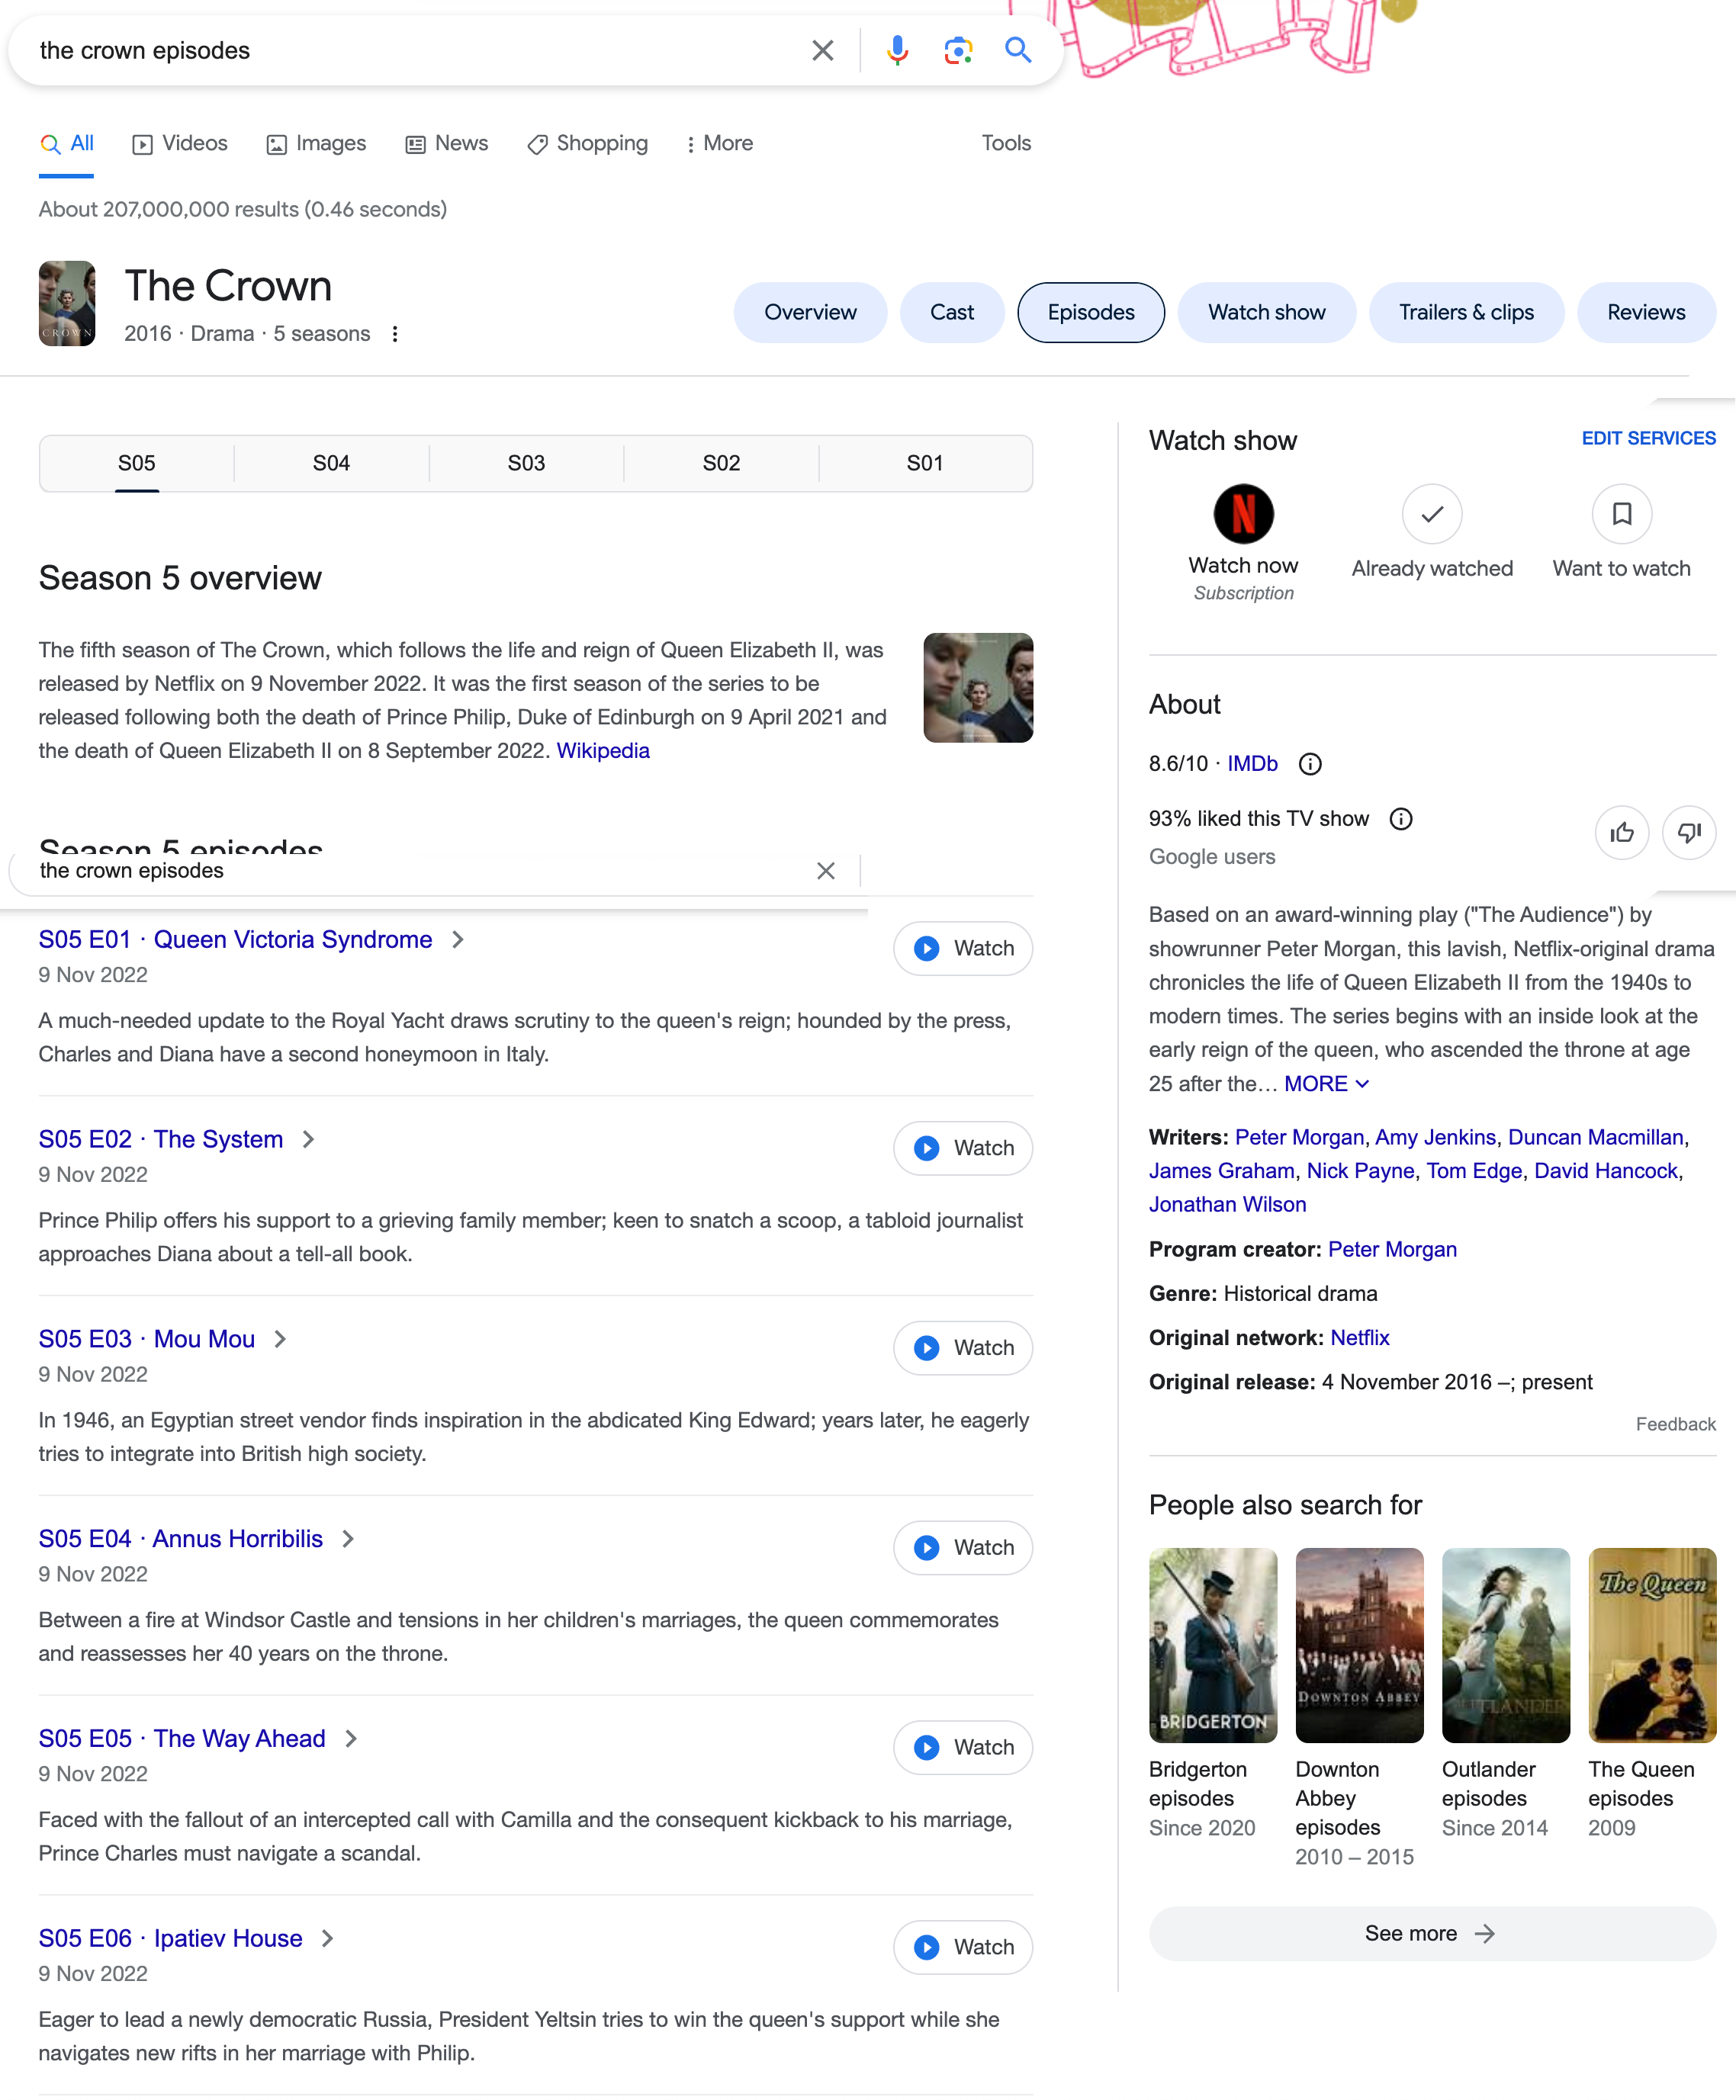Open three-dot menu beside 5 seasons
The width and height of the screenshot is (1736, 2100).
coord(395,334)
